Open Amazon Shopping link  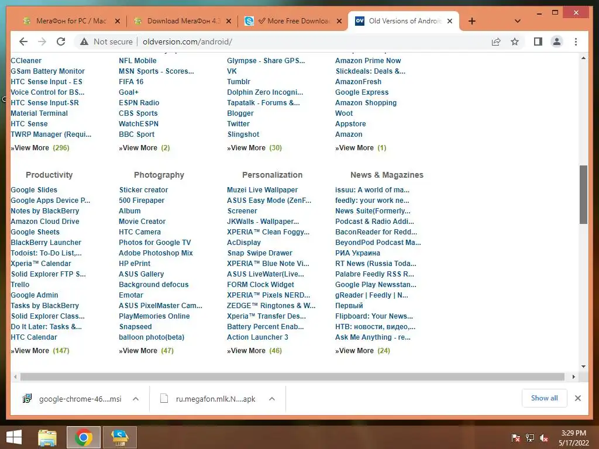pos(366,103)
